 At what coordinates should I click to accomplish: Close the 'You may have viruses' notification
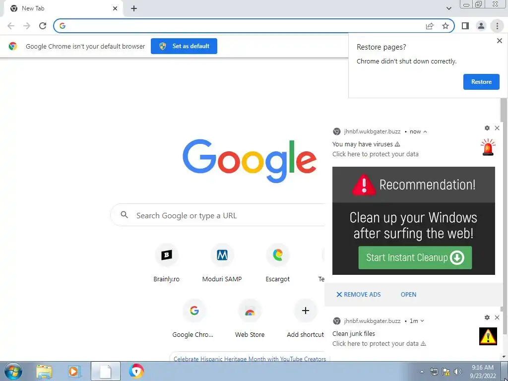tap(497, 128)
